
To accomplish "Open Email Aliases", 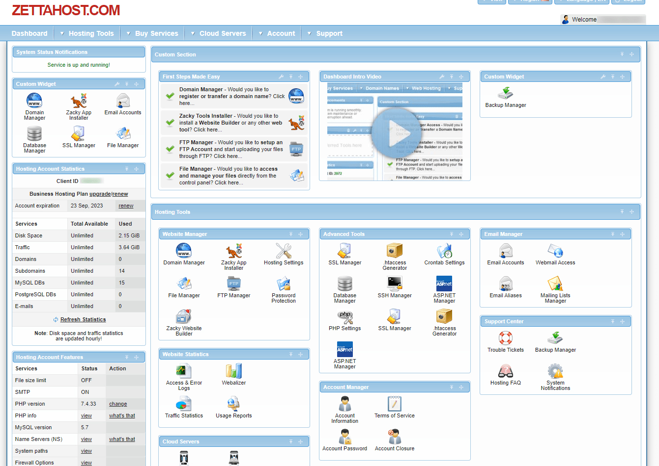I will (x=506, y=287).
